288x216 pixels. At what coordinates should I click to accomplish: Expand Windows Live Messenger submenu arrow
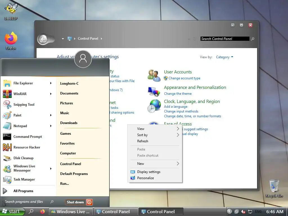pyautogui.click(x=51, y=169)
